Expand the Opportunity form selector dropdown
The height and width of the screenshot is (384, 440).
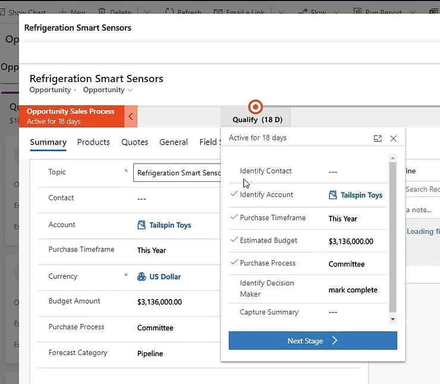130,90
